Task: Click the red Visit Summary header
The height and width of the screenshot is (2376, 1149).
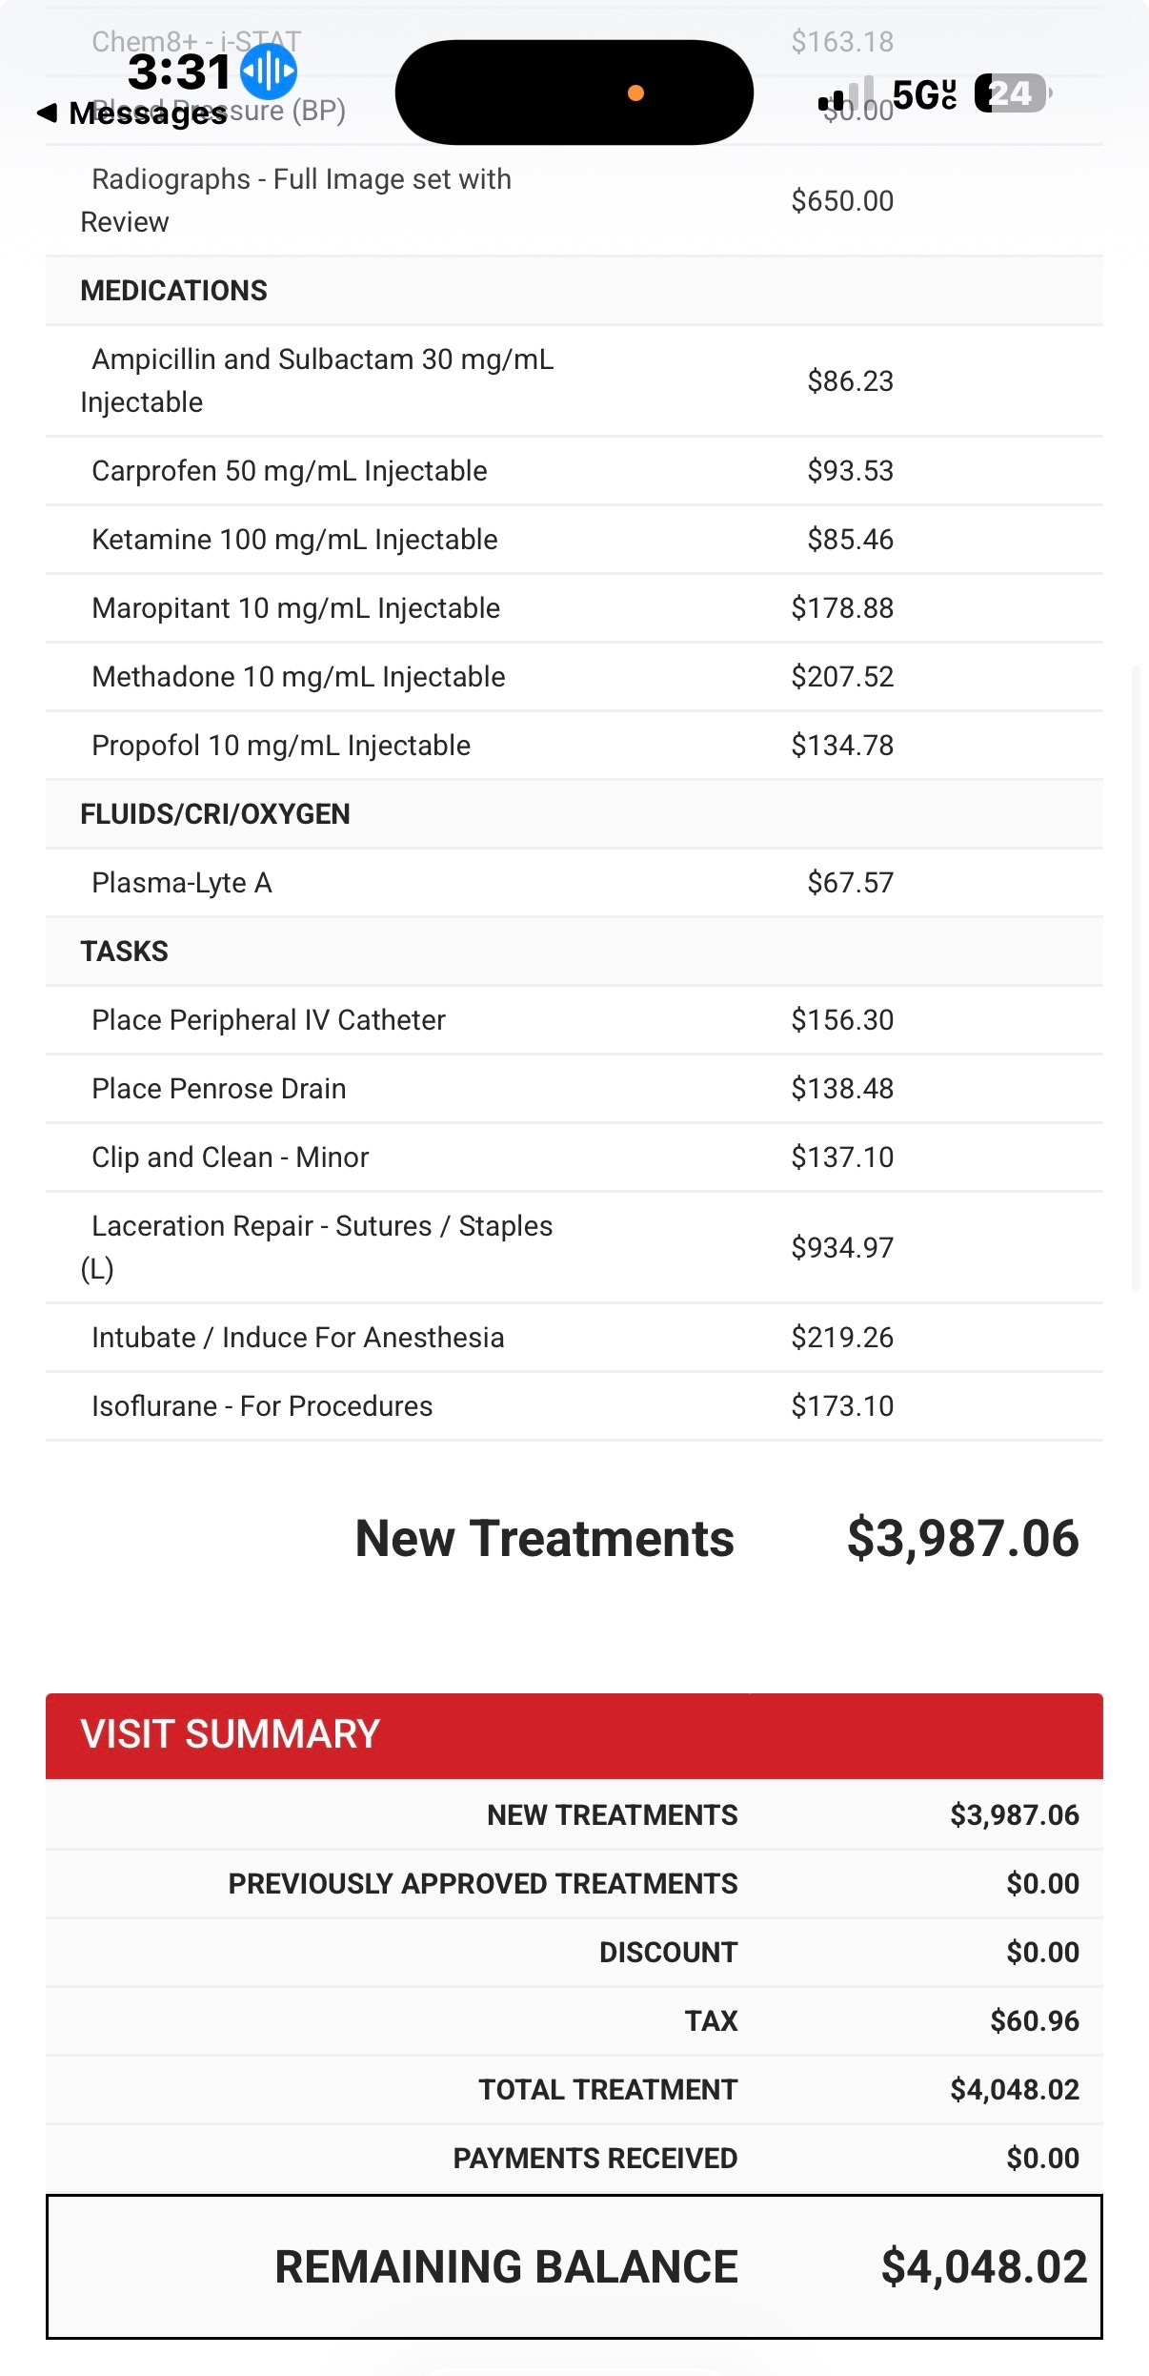Action: (574, 1735)
